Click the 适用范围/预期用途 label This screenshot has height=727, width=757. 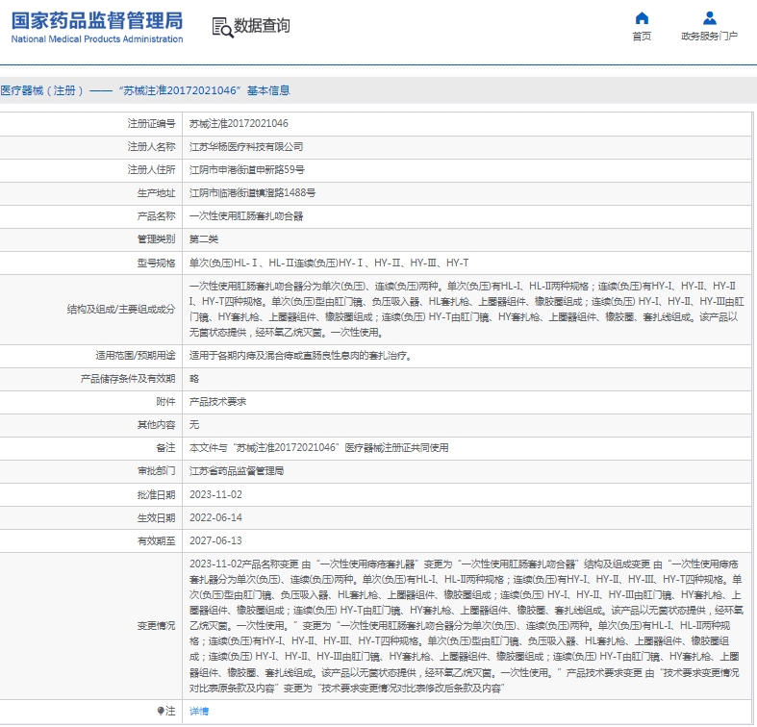136,356
